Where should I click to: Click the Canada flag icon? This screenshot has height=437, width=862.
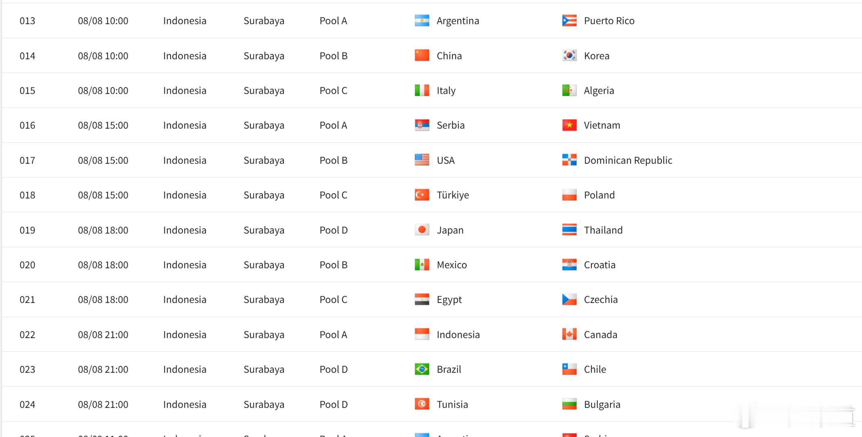pos(569,335)
